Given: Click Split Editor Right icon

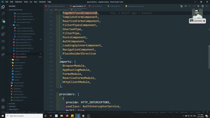Looking at the screenshot, I should coord(202,6).
